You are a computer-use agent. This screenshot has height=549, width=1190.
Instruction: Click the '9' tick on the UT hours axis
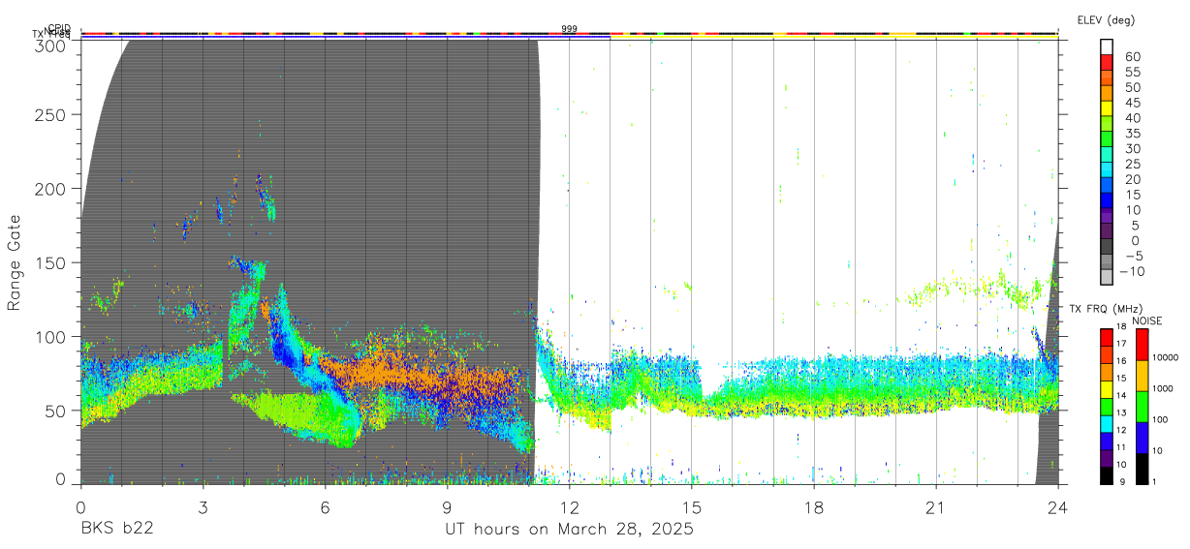pyautogui.click(x=447, y=506)
